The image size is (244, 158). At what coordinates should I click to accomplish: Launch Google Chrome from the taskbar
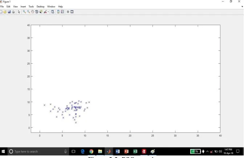tap(91, 151)
